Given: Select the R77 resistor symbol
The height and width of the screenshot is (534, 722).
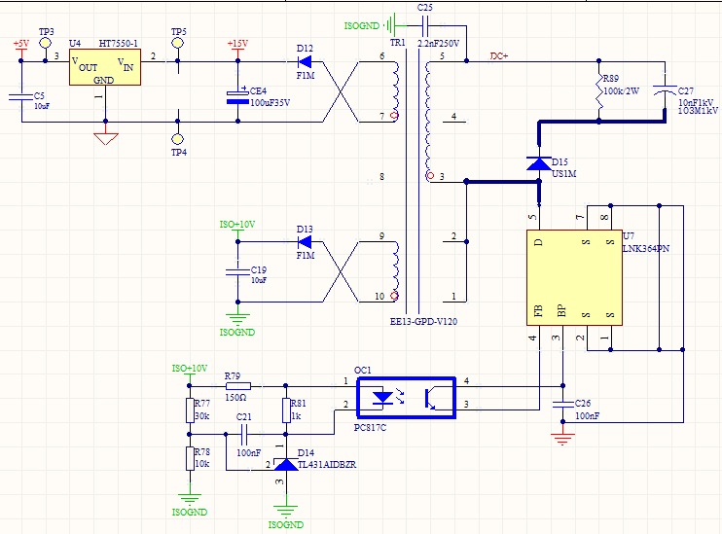Looking at the screenshot, I should (190, 410).
